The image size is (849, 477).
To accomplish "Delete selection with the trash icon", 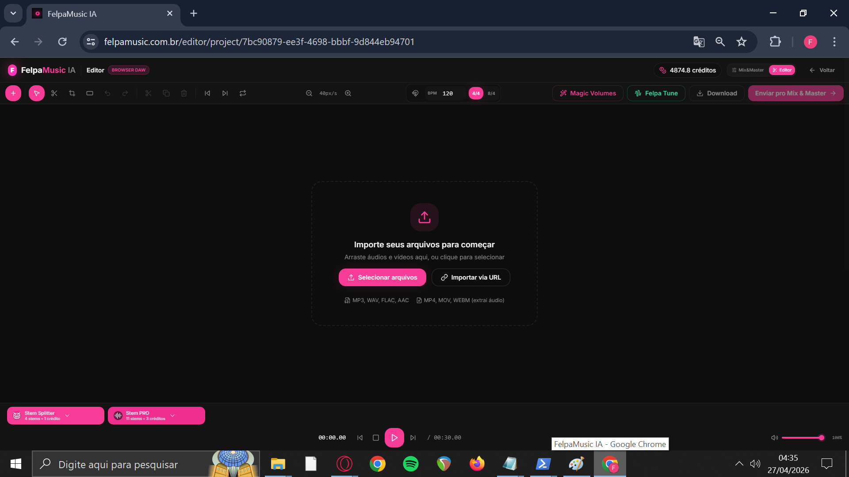I will point(184,93).
